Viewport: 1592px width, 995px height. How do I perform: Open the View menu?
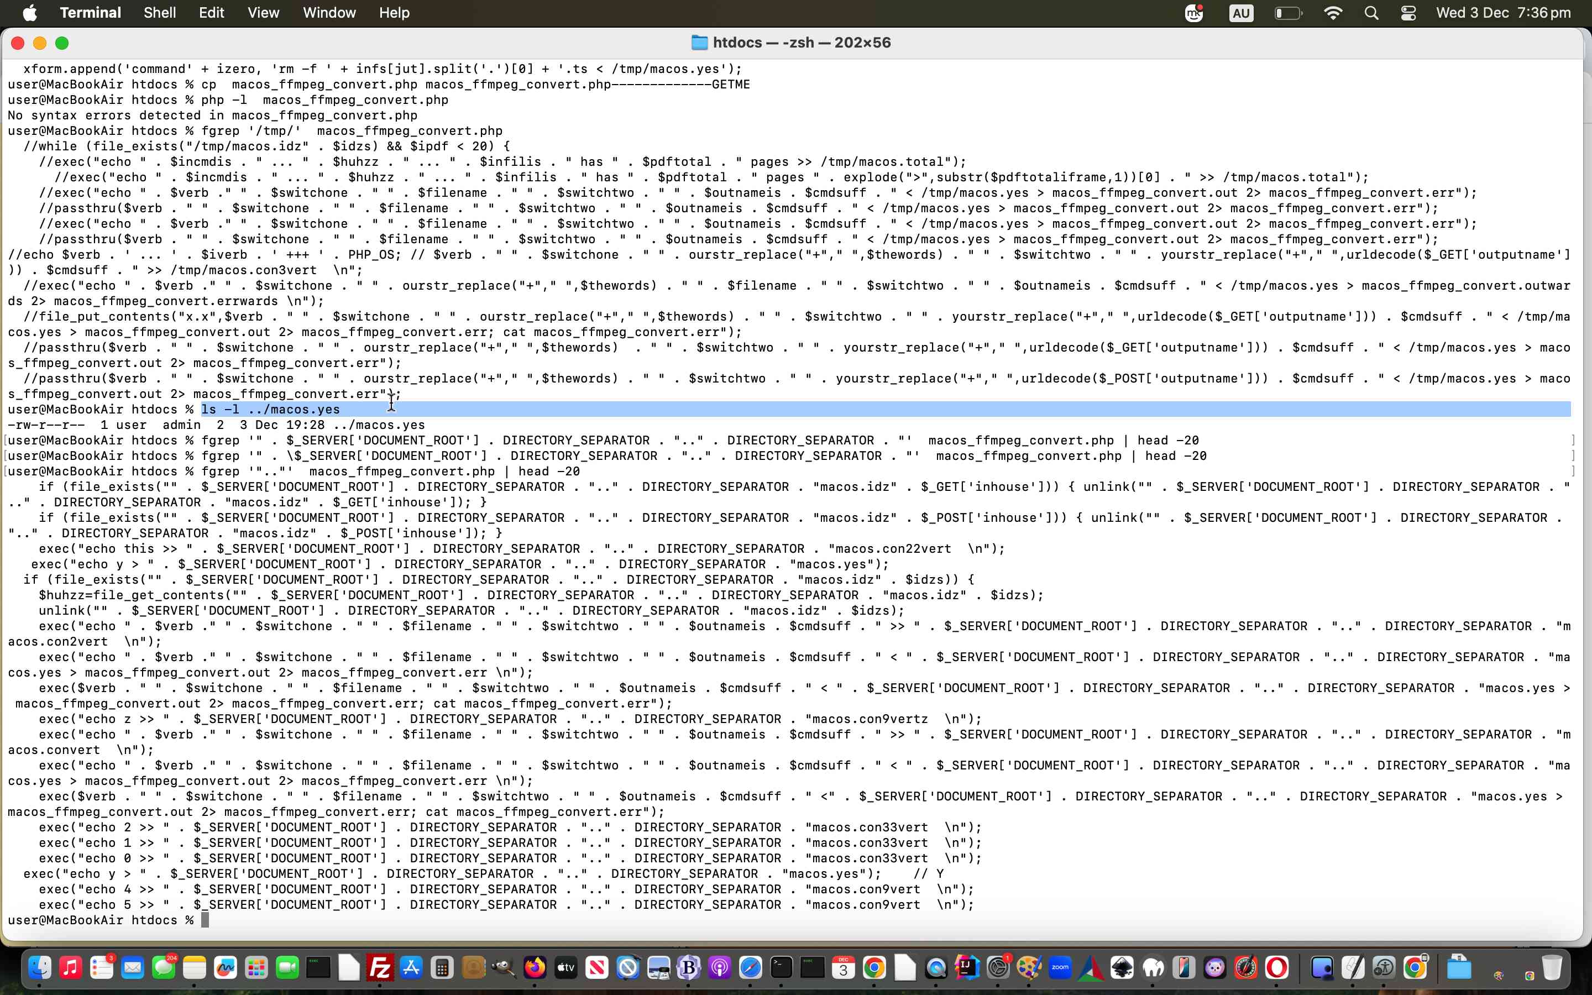click(263, 13)
